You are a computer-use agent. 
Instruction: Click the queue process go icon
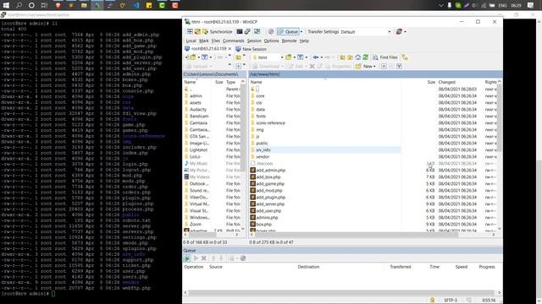point(187,258)
